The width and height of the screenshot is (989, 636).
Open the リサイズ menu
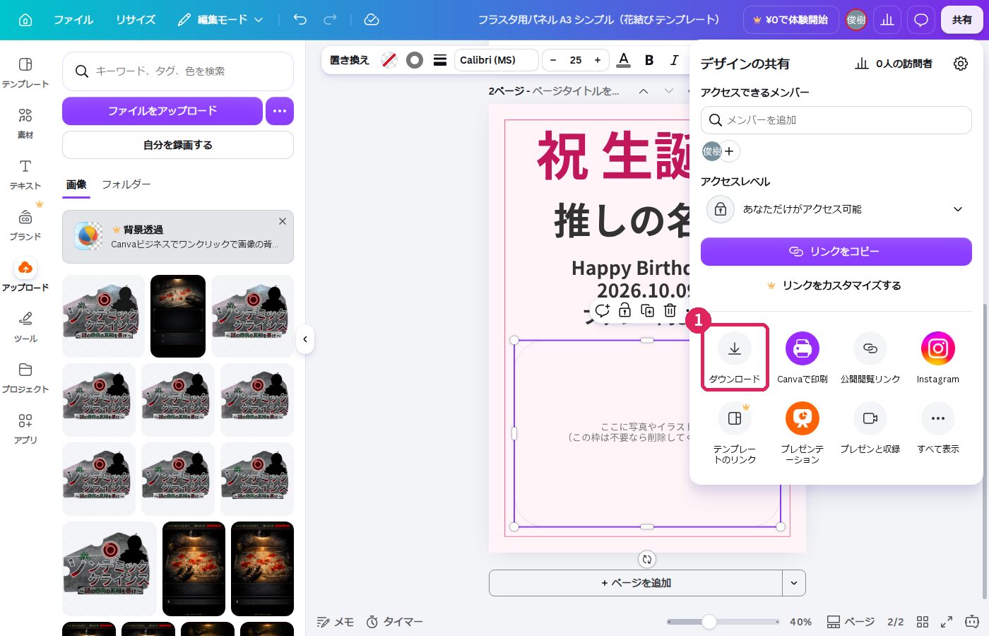coord(135,20)
